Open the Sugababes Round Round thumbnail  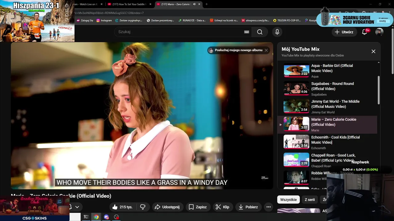[296, 88]
